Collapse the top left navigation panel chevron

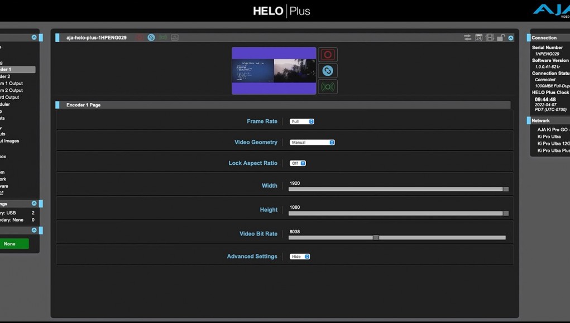(34, 37)
